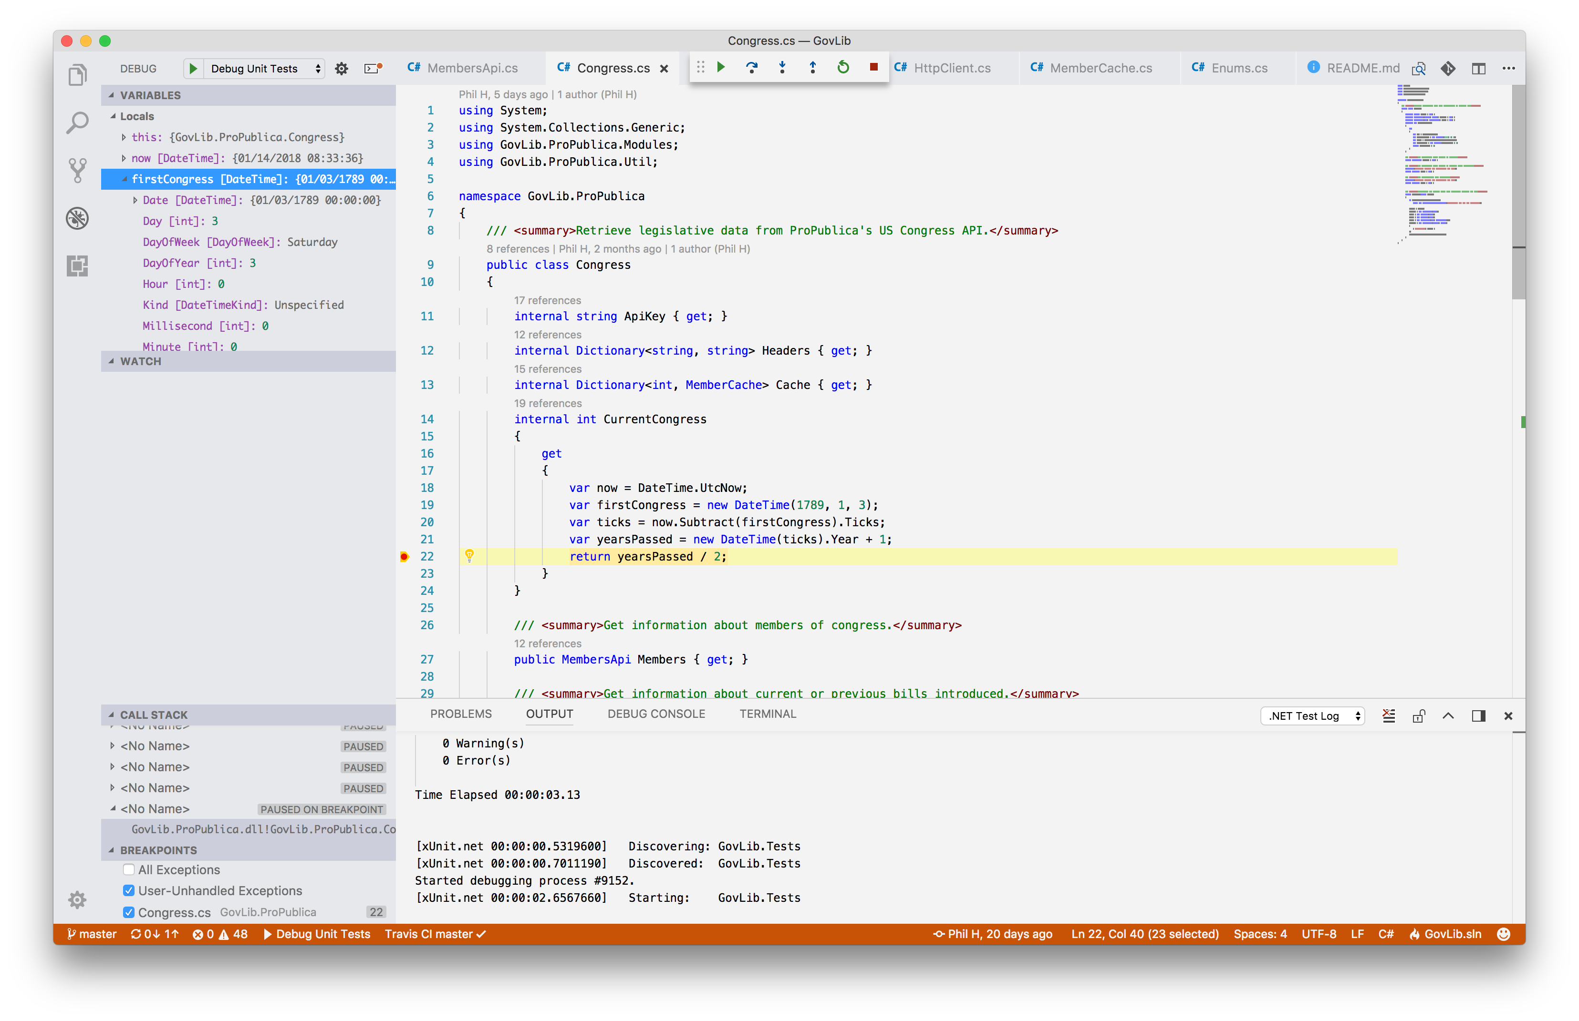
Task: Open the DEBUG CONSOLE panel tab
Action: [x=656, y=714]
